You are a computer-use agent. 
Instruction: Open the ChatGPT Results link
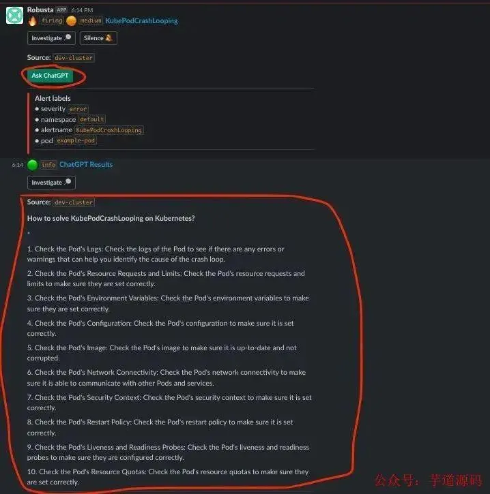86,165
